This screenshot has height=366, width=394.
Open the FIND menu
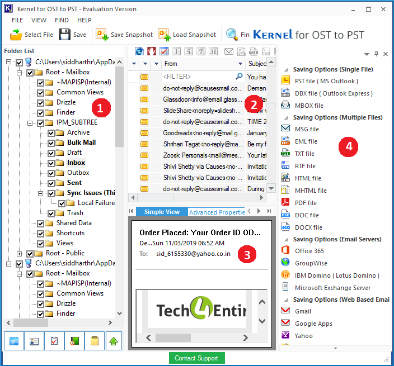[x=62, y=20]
